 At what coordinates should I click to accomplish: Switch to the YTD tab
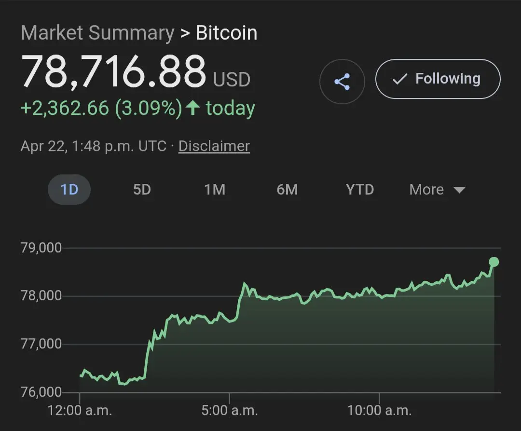[x=360, y=190]
